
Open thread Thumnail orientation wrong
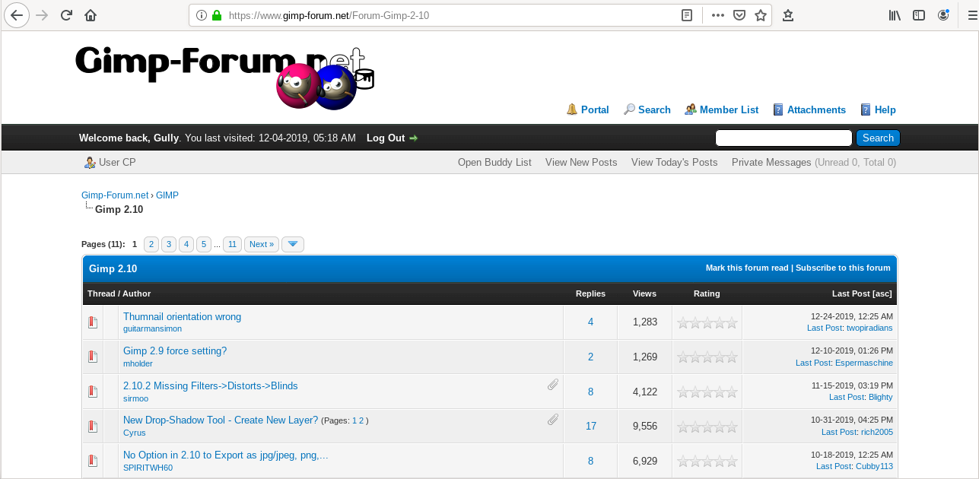182,316
